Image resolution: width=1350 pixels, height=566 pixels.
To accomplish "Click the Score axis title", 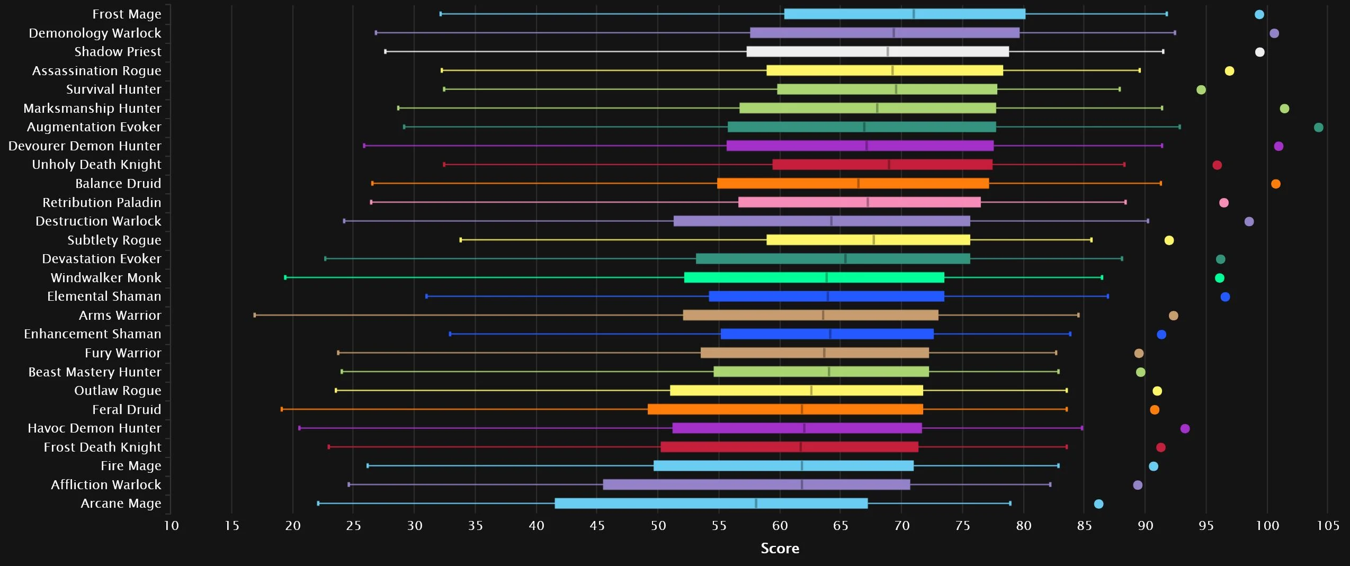I will [780, 549].
